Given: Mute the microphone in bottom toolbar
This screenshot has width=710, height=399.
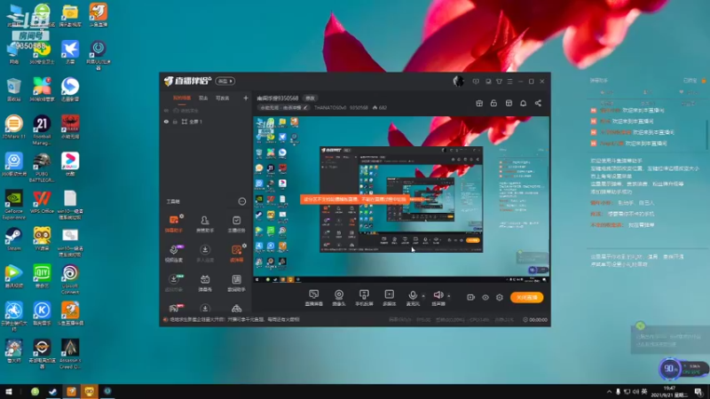Looking at the screenshot, I should 413,298.
